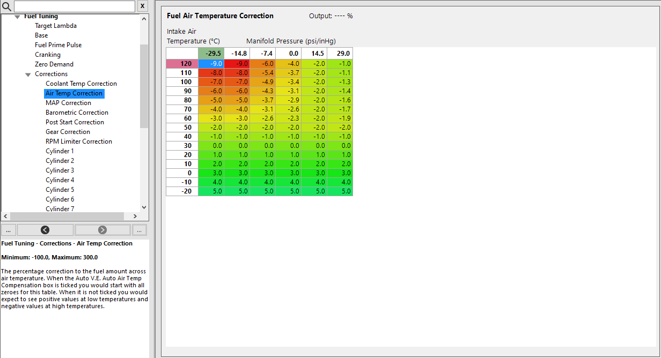661x358 pixels.
Task: Select the cell showing -4.9
Action: pyautogui.click(x=263, y=81)
